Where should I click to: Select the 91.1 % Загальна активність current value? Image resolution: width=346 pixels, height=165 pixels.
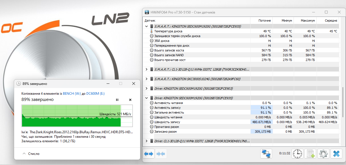[x=261, y=112]
